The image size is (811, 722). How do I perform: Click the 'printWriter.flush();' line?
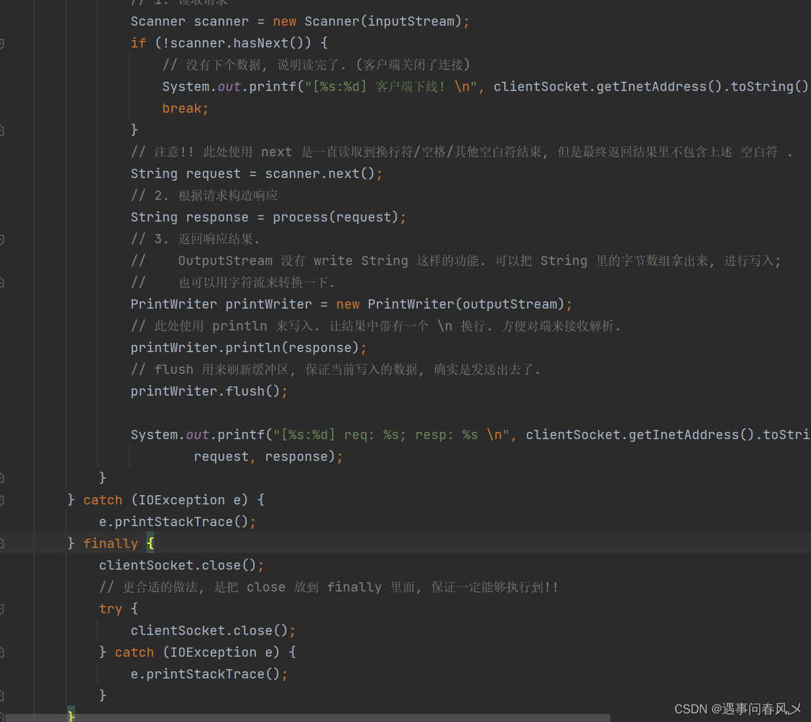[209, 392]
